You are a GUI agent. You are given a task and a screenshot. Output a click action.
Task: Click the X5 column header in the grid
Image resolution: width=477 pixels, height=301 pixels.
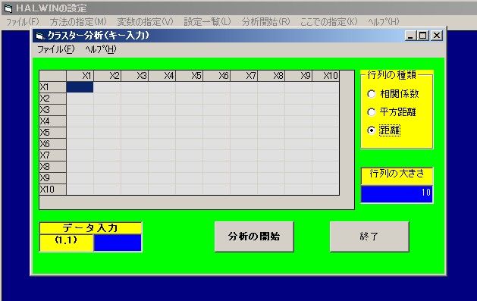(x=190, y=76)
